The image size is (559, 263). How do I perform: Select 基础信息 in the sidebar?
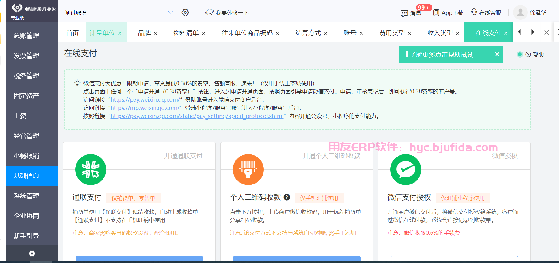point(32,176)
